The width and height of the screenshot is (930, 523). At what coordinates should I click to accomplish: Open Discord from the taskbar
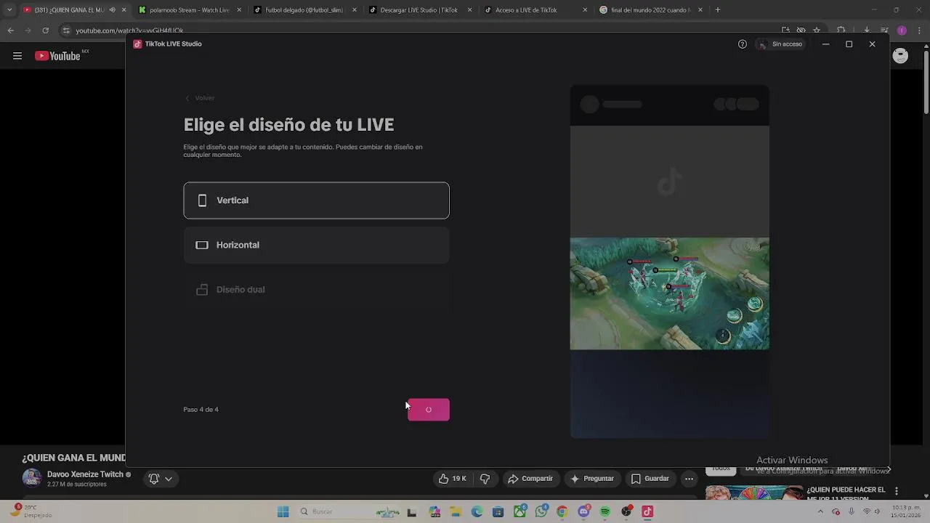pos(583,512)
